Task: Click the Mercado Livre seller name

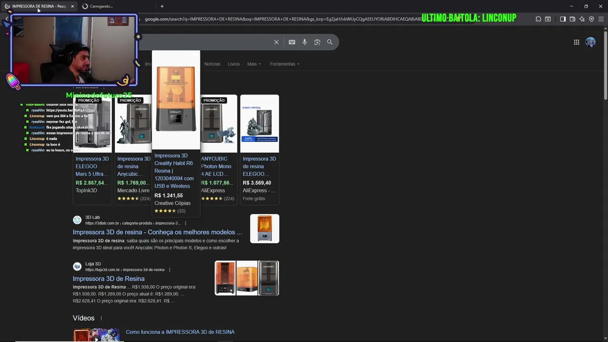Action: coord(133,190)
